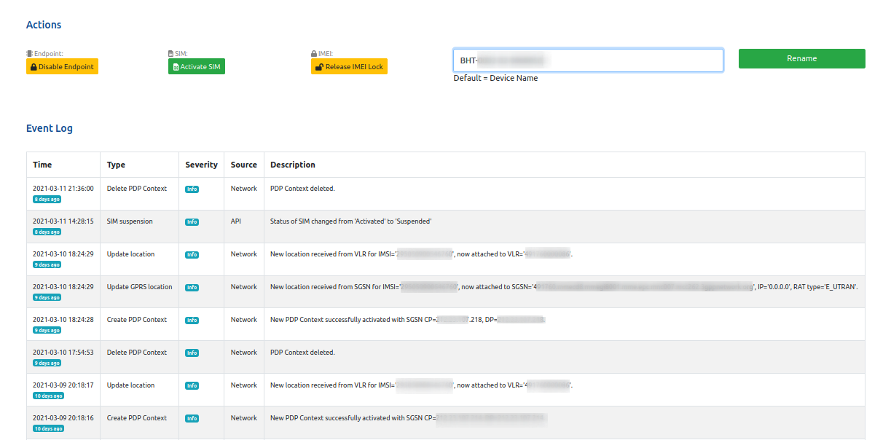Image resolution: width=891 pixels, height=440 pixels.
Task: Click the Info badge in the Update GPRS location row
Action: click(192, 288)
